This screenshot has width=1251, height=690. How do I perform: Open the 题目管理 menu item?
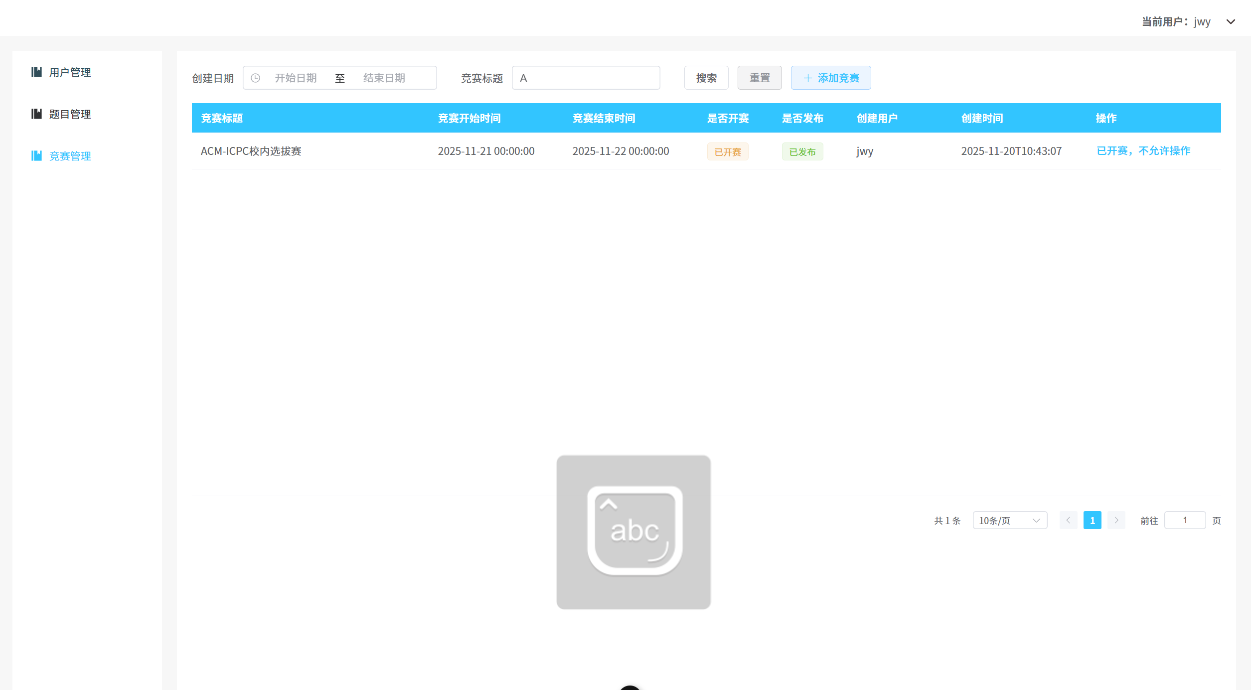70,114
